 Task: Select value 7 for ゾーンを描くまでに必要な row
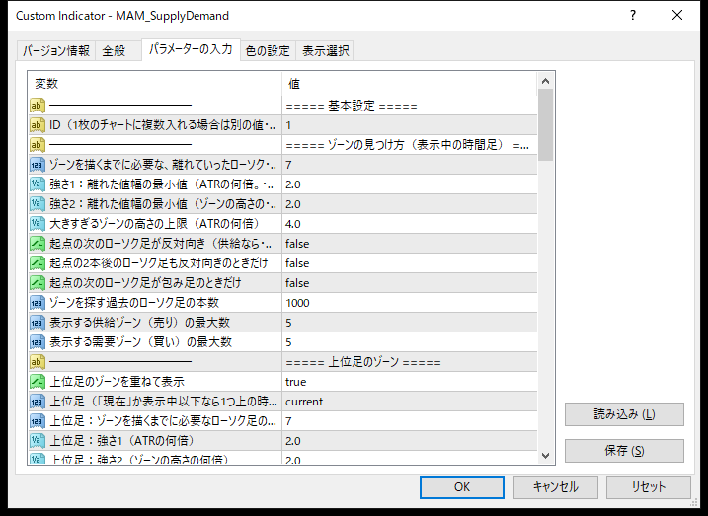[x=410, y=165]
